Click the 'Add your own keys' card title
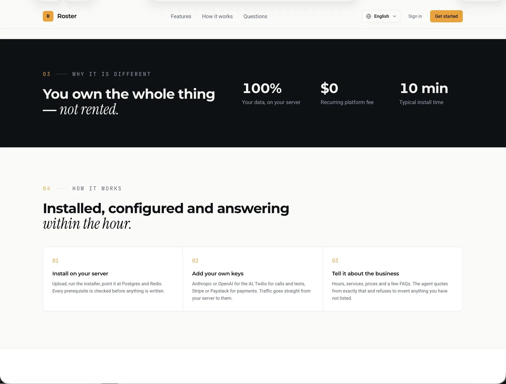506x384 pixels. click(218, 273)
